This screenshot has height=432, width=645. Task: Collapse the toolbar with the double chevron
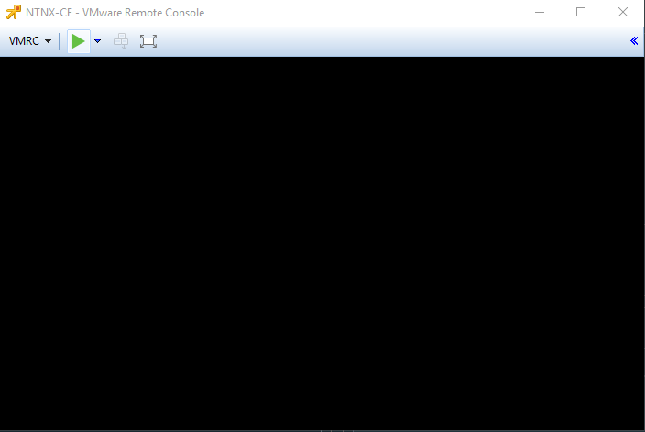point(634,41)
